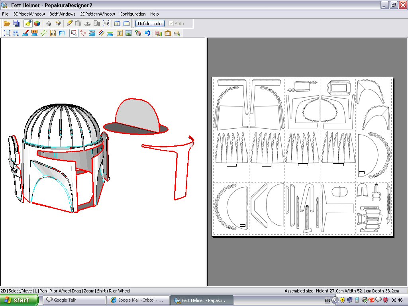Click the gray cylinder toolbar icon

click(x=78, y=24)
